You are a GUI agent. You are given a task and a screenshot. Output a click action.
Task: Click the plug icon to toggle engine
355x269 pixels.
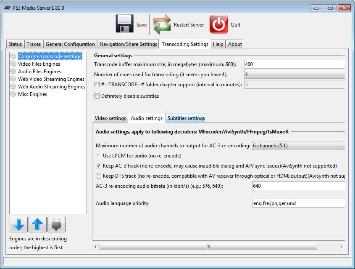[x=56, y=224]
